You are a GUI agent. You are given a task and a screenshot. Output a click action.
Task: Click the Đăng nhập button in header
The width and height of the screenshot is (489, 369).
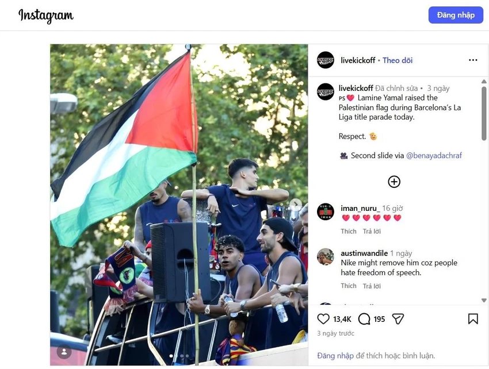tap(456, 15)
